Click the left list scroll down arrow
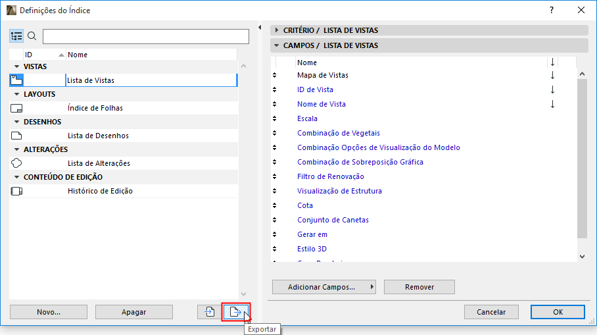The height and width of the screenshot is (335, 597). click(244, 294)
